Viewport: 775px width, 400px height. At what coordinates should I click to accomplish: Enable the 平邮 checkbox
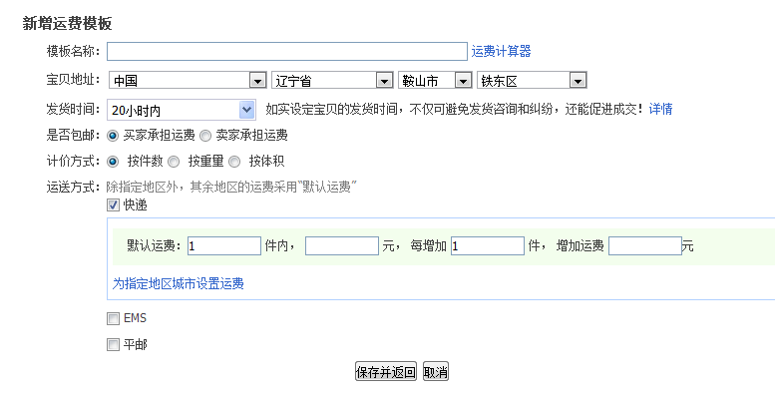113,344
